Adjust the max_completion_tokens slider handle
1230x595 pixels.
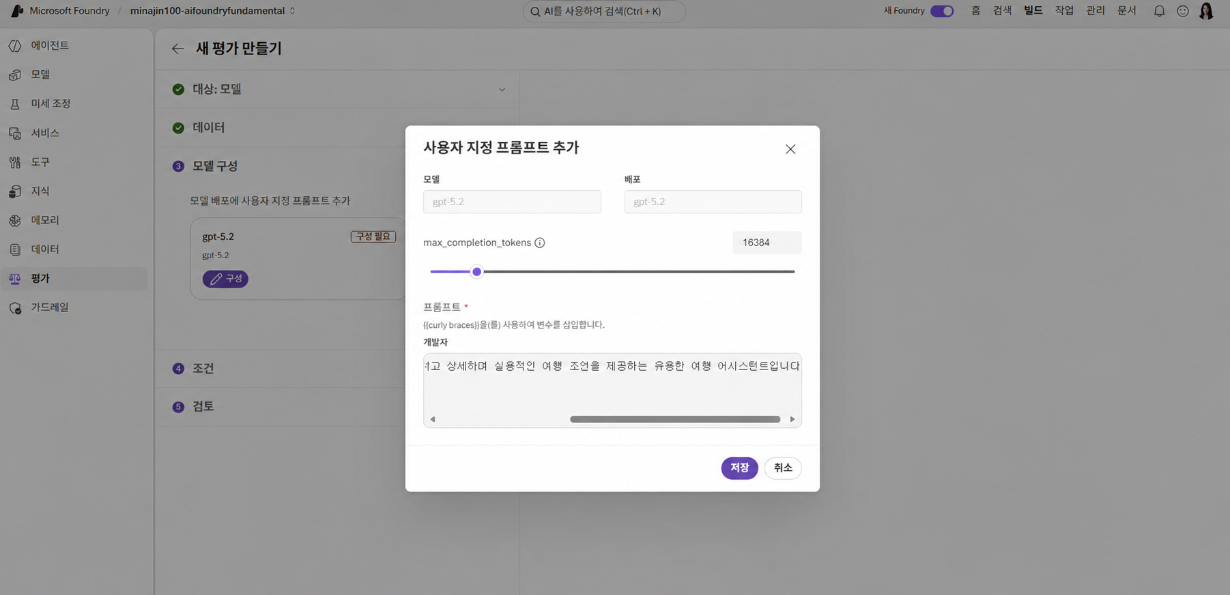477,272
